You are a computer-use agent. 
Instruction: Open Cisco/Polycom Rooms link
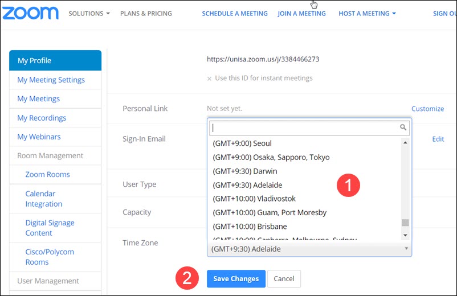[x=50, y=257]
